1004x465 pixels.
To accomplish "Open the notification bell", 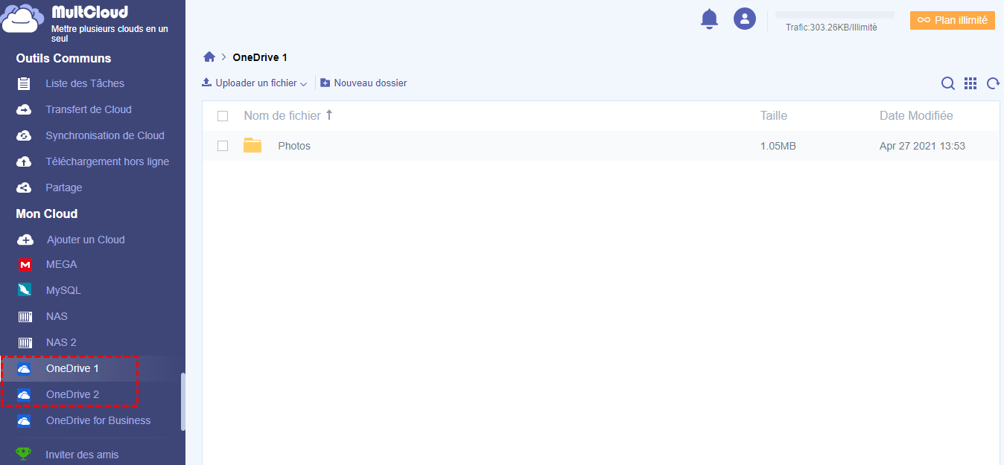I will pos(710,19).
